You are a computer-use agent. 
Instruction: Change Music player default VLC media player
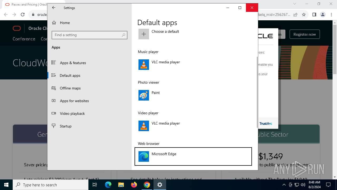click(x=193, y=65)
